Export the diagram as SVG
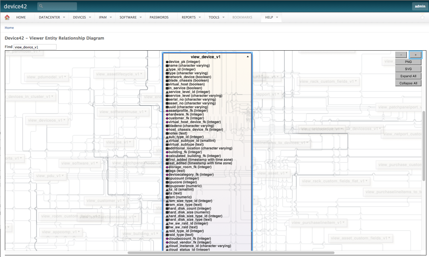The height and width of the screenshot is (257, 429). click(408, 69)
